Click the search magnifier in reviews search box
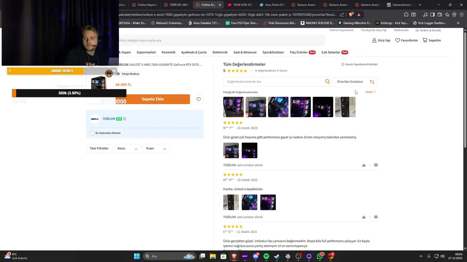Screen dimensions: 467x262 [328, 82]
